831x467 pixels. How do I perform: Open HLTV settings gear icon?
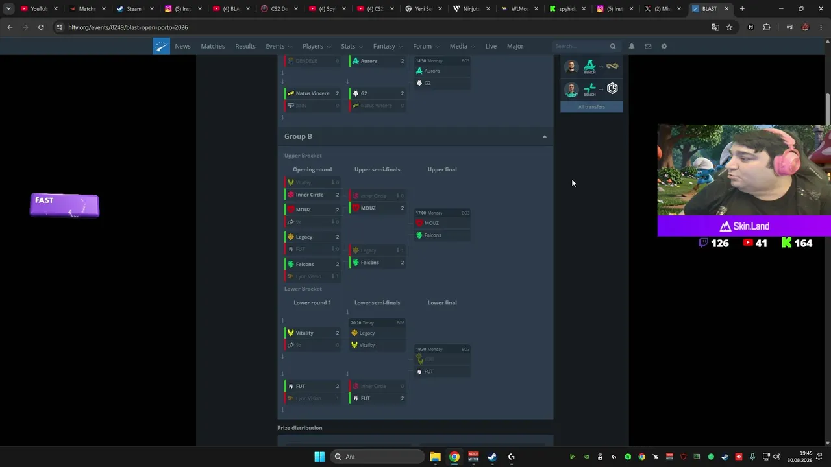click(x=664, y=47)
